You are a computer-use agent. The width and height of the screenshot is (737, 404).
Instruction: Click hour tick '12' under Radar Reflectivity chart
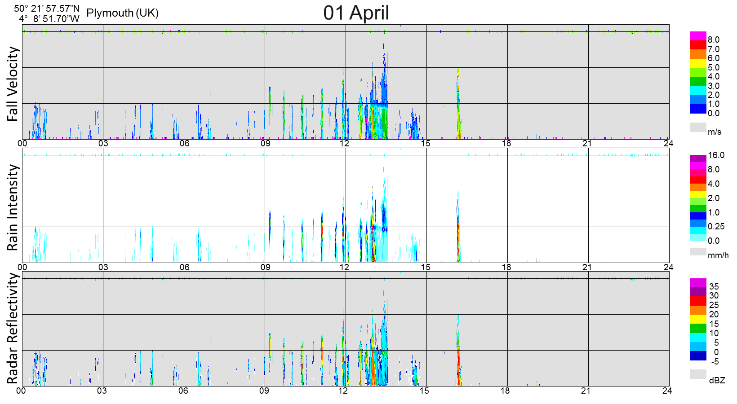click(343, 391)
